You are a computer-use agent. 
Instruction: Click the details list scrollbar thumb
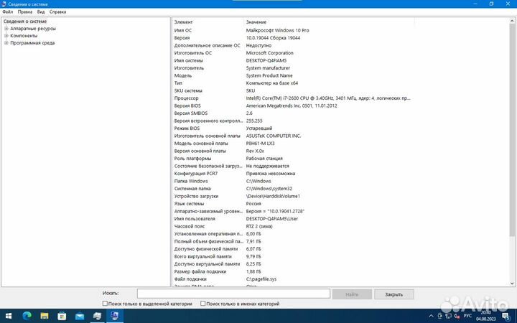click(512, 130)
